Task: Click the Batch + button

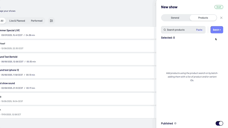Action: tap(217, 30)
